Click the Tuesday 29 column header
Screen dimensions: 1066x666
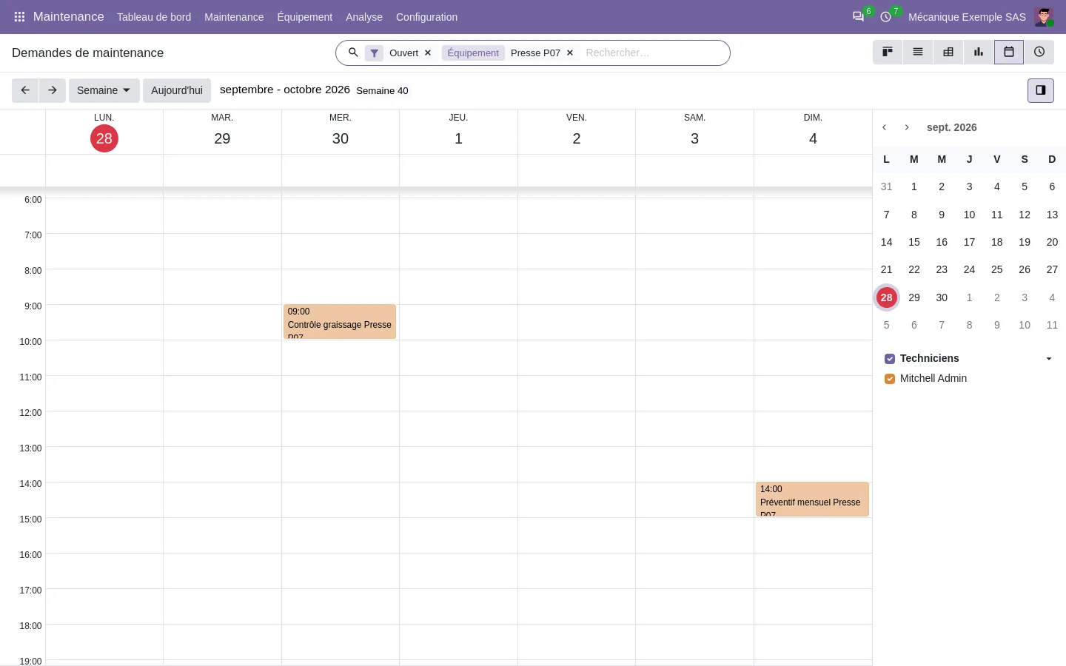[222, 132]
